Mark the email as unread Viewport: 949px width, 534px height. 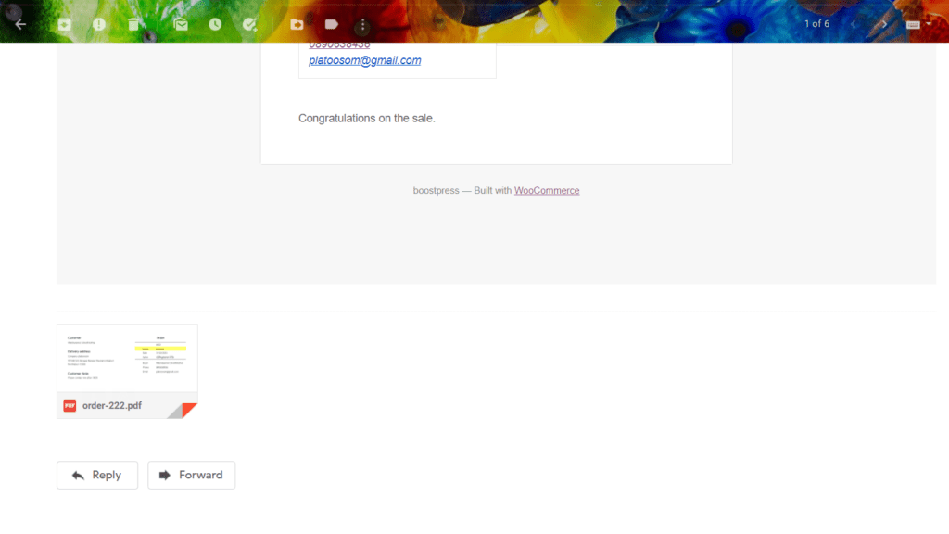coord(181,24)
